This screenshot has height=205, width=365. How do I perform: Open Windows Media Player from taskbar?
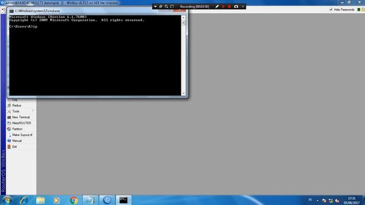56,200
